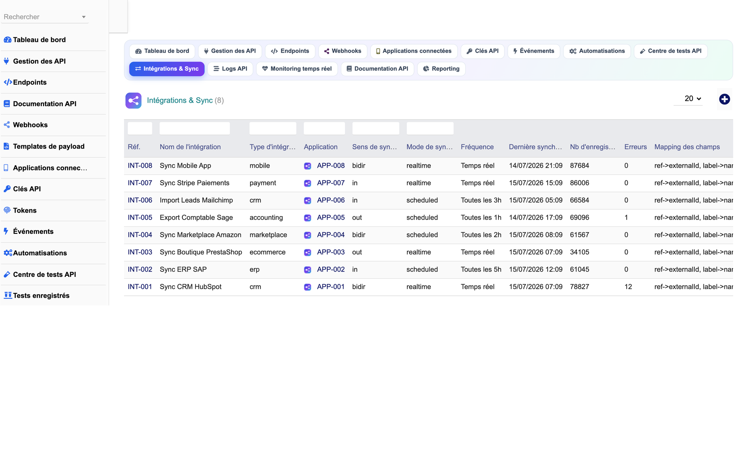Click the Sens de synchronisation filter field
The image size is (749, 463).
tap(376, 128)
